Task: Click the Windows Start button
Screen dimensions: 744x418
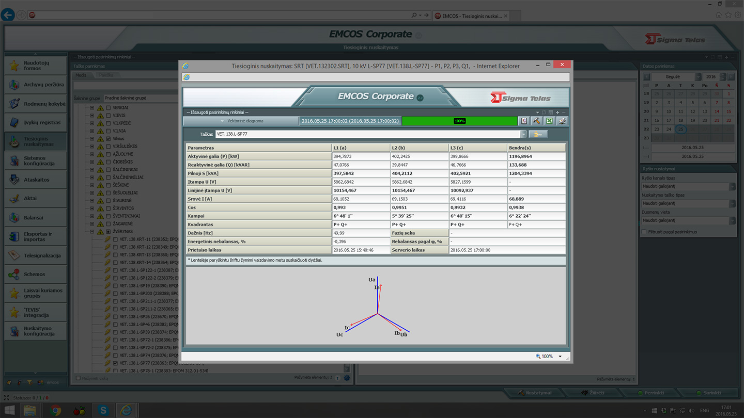Action: click(9, 411)
